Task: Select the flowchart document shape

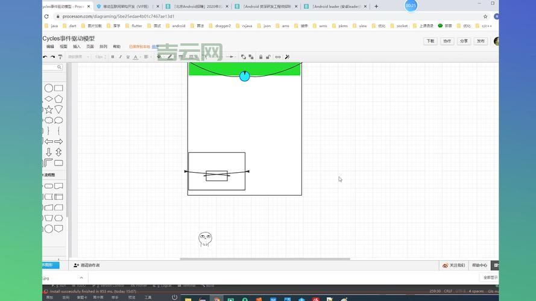Action: [x=59, y=186]
